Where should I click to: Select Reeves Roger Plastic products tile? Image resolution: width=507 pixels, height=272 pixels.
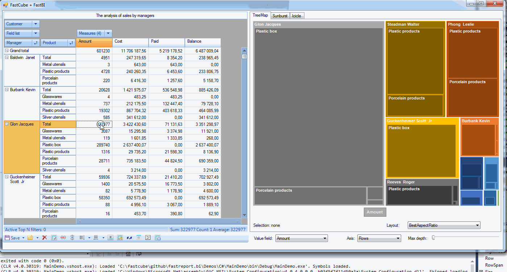click(419, 195)
